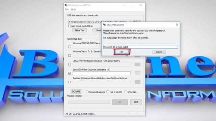Cancel the Boot menu name dialog

point(159,52)
